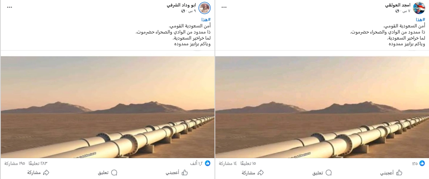Open the 195 shares count
Image resolution: width=429 pixels, height=179 pixels.
click(x=15, y=163)
